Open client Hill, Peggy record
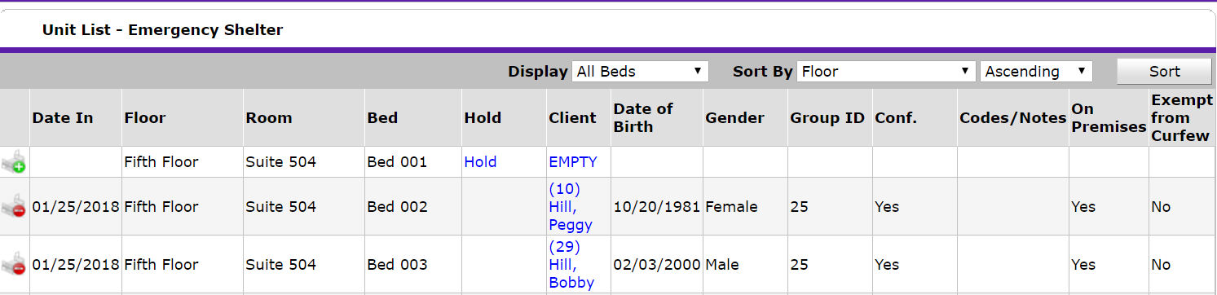Screen dimensions: 1217x295 [571, 207]
